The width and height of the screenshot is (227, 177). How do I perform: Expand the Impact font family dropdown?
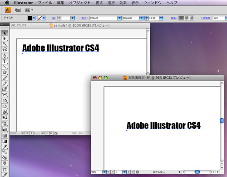tap(119, 18)
